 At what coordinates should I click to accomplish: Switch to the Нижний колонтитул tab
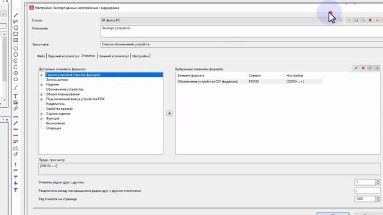(x=114, y=56)
